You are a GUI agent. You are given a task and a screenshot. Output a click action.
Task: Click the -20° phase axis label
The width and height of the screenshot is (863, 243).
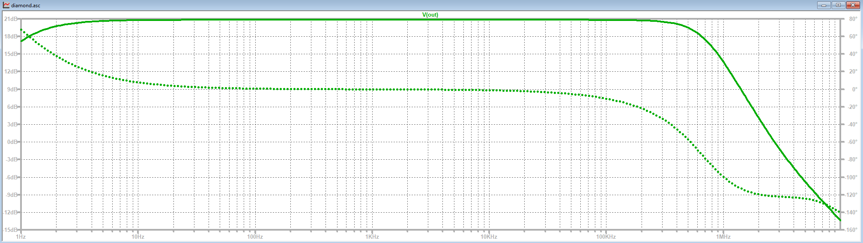pos(852,107)
